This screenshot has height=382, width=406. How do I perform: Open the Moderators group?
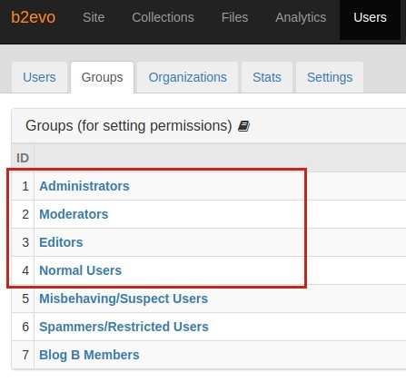click(74, 214)
